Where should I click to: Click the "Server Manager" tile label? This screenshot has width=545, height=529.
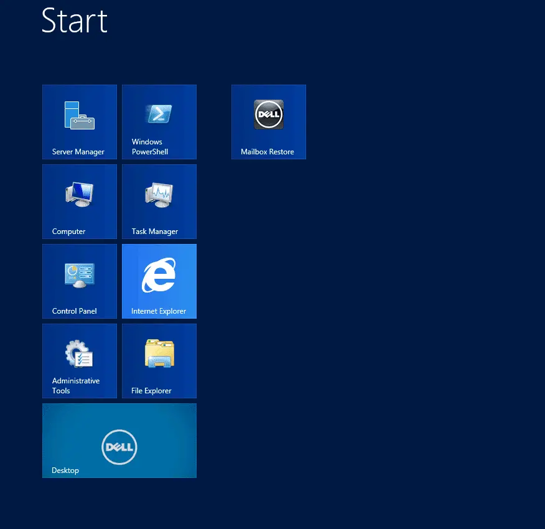pos(78,152)
